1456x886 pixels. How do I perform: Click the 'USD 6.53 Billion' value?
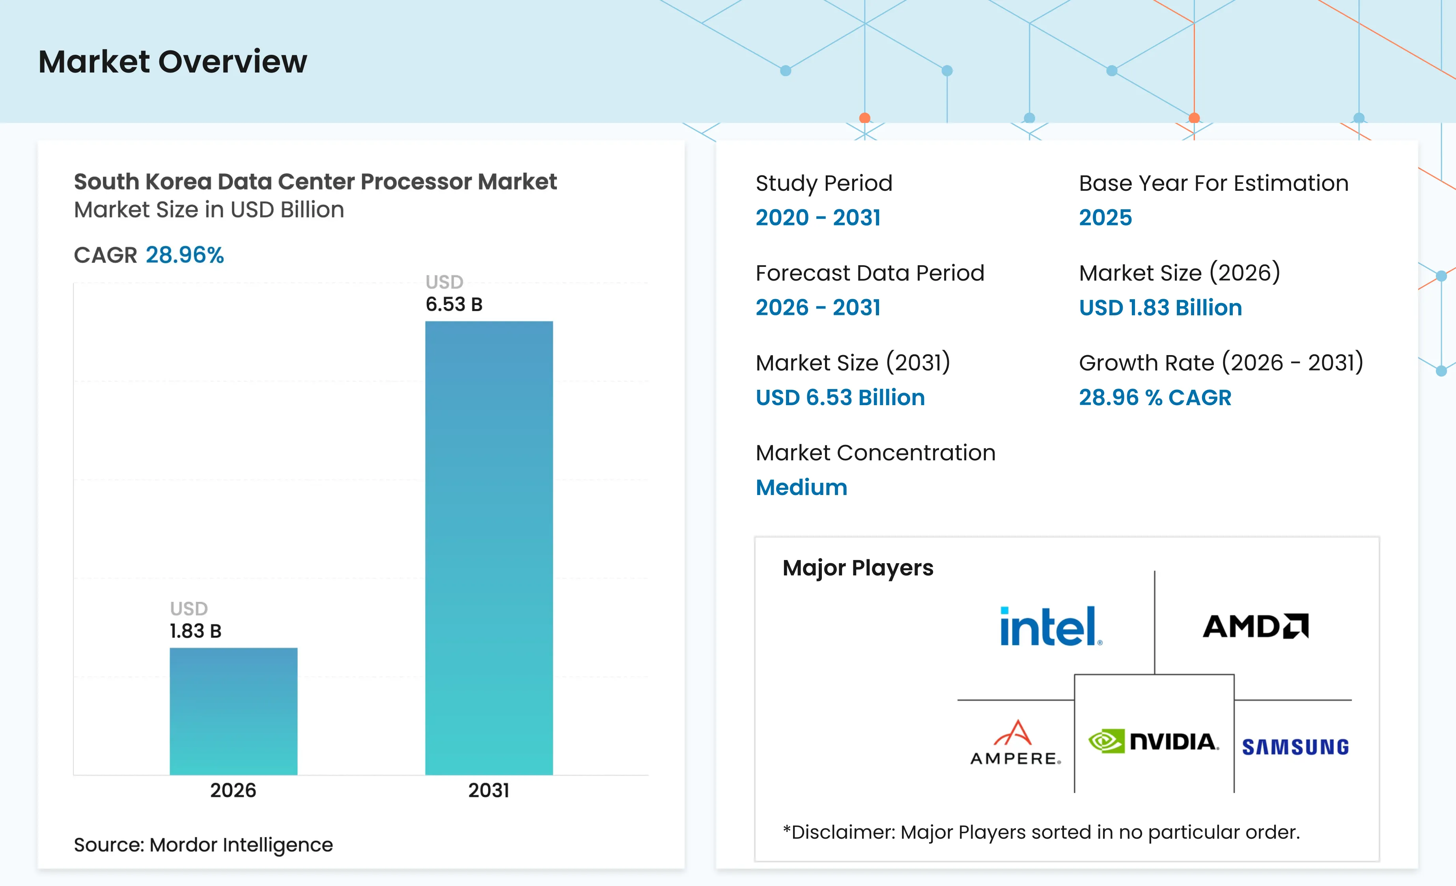840,398
